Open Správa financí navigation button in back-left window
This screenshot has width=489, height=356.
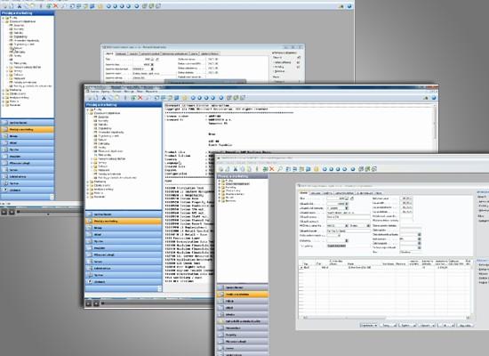28,123
